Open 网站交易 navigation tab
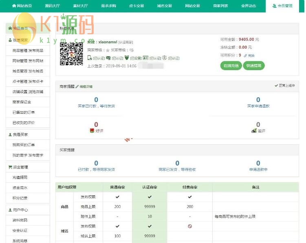This screenshot has width=306, height=243. point(192,6)
